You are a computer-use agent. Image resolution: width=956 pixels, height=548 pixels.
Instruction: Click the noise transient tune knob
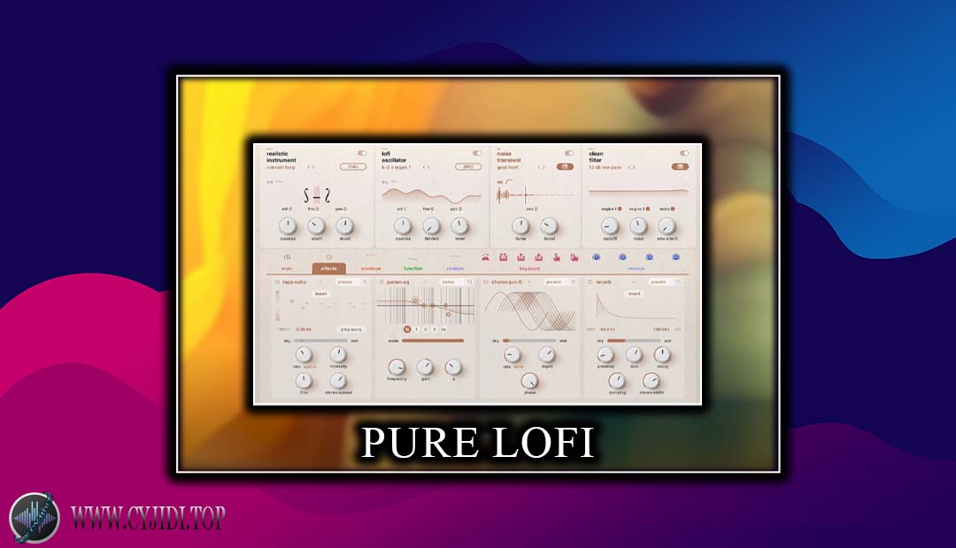coord(520,226)
